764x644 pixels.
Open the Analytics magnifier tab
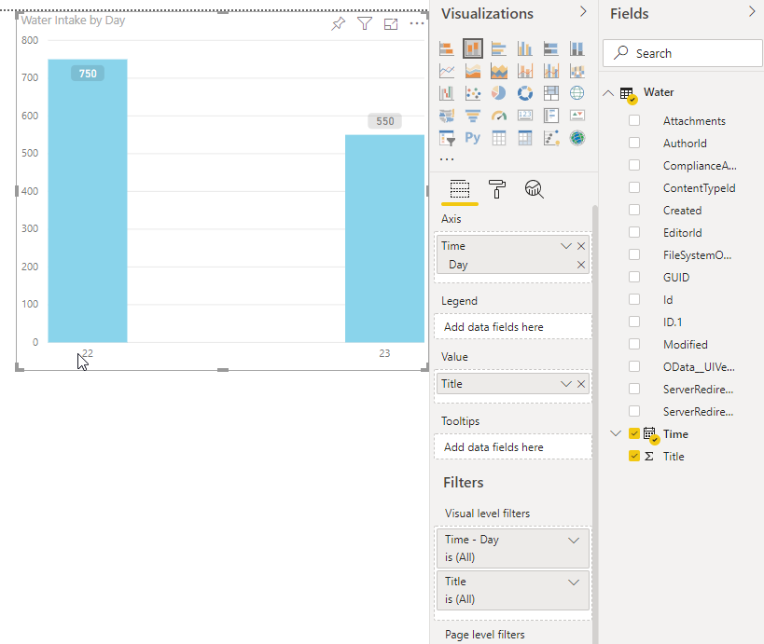tap(534, 189)
